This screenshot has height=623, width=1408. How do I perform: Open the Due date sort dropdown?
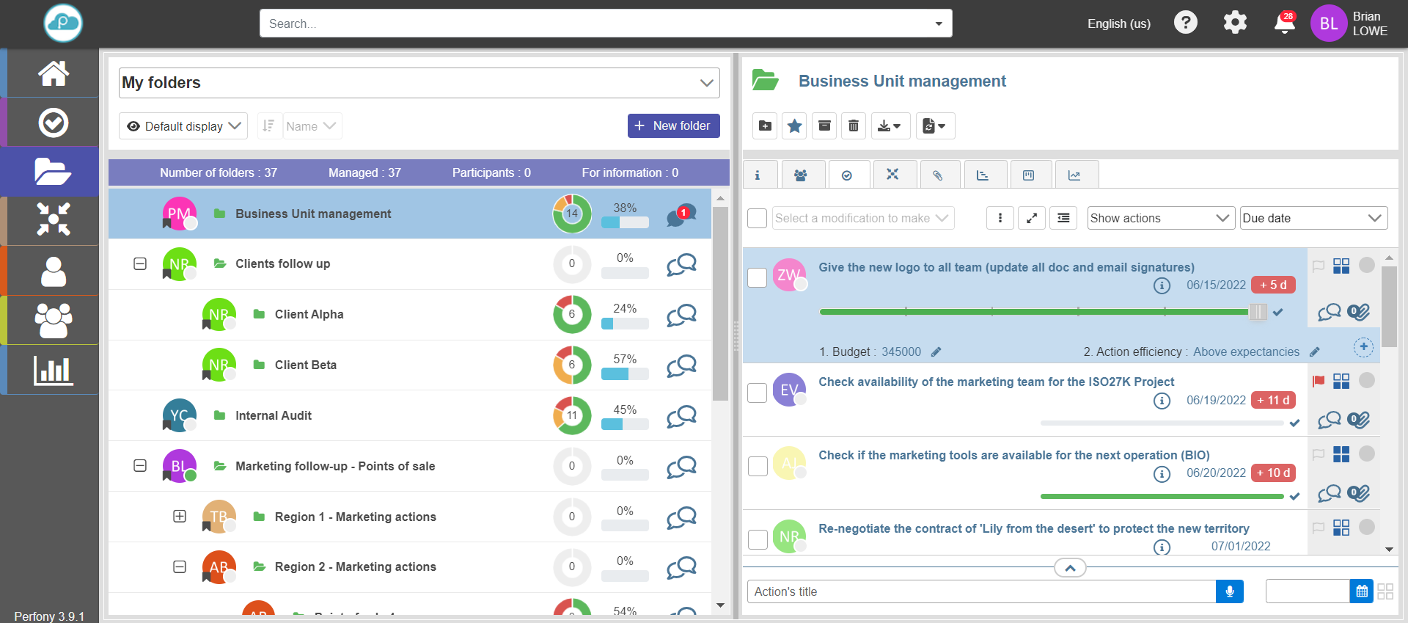pyautogui.click(x=1313, y=218)
